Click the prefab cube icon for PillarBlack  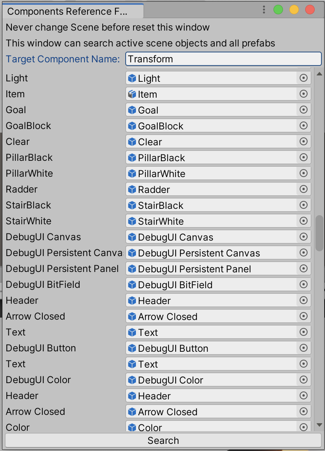(x=132, y=158)
